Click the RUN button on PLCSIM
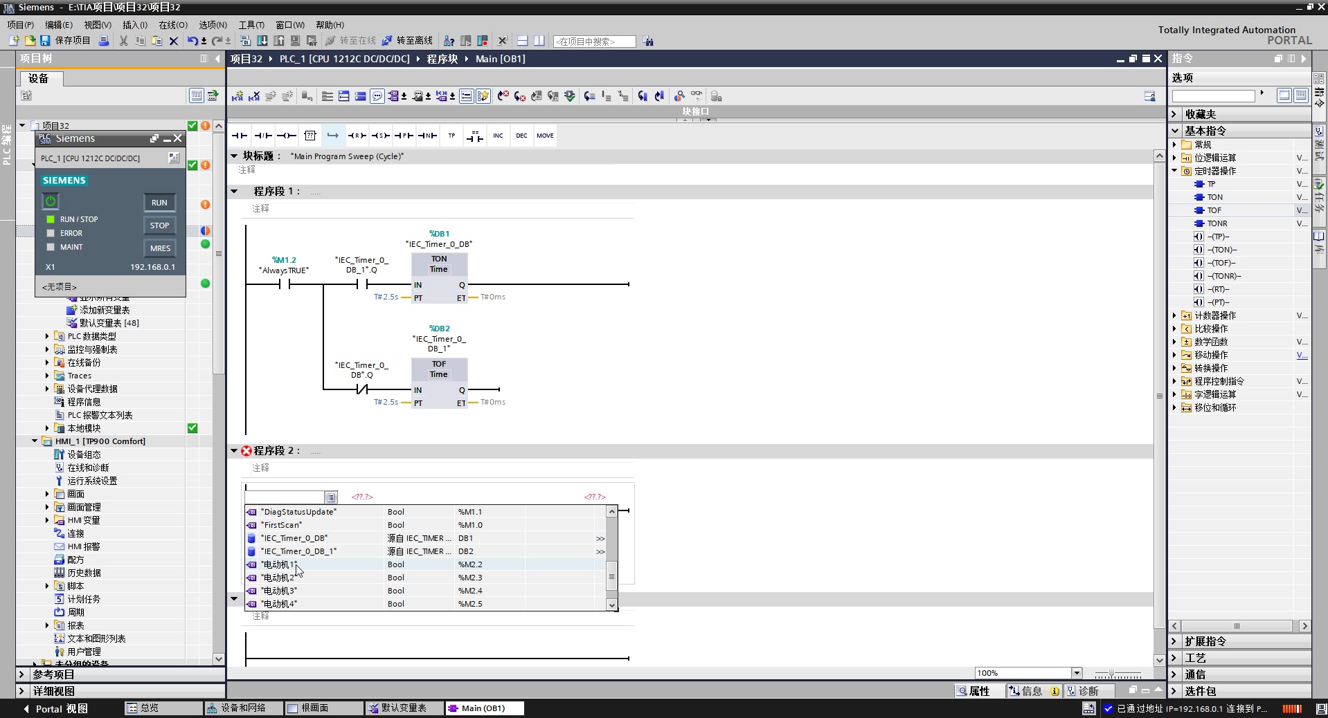Image resolution: width=1328 pixels, height=718 pixels. point(159,203)
